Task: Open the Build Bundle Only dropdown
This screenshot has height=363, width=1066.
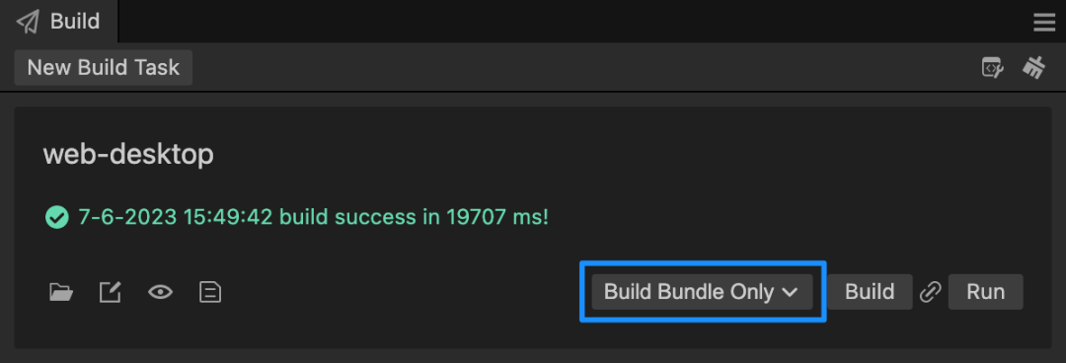Action: (703, 292)
